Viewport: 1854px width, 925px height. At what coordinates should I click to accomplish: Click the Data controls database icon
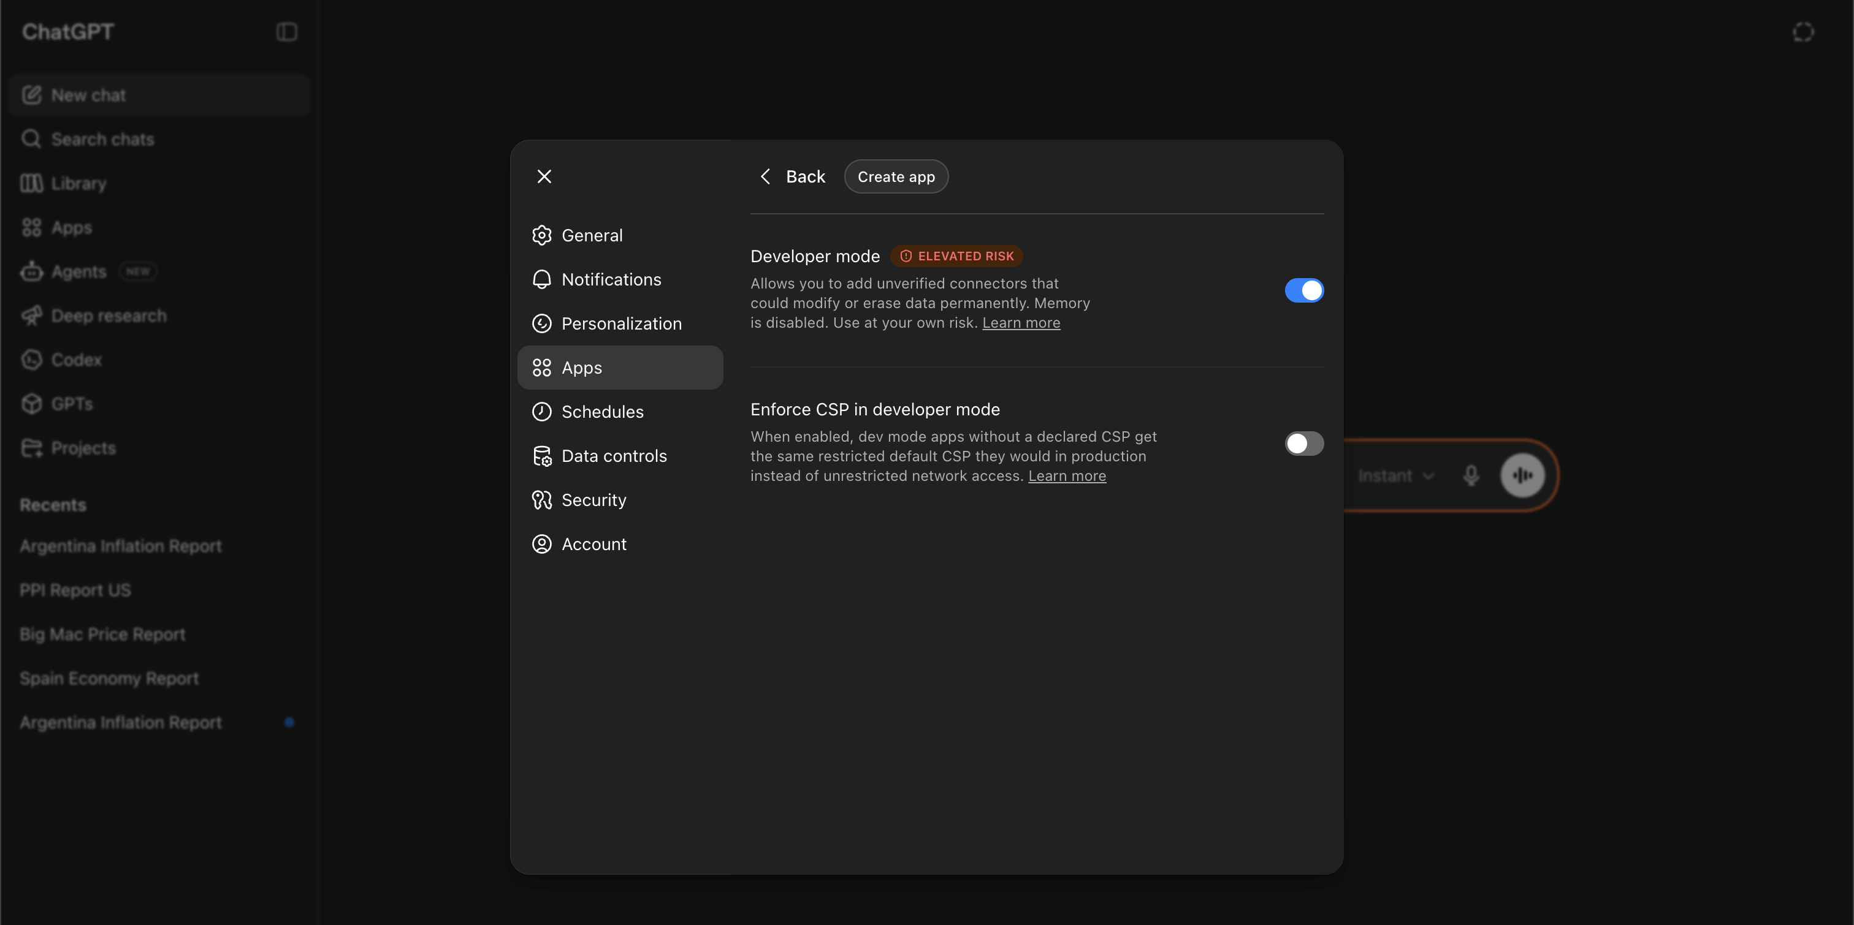pyautogui.click(x=541, y=456)
